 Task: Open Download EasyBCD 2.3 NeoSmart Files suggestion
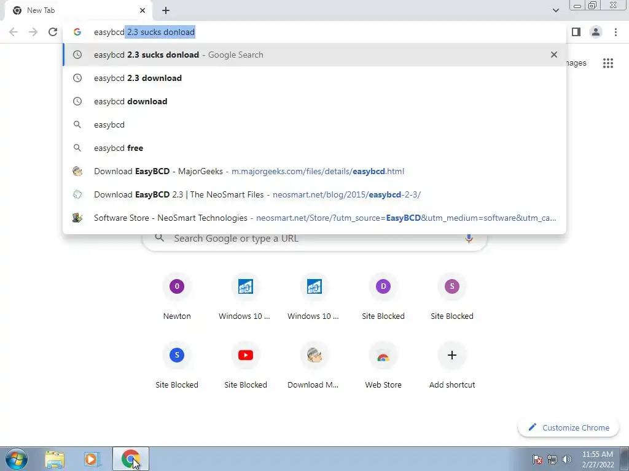(x=314, y=194)
